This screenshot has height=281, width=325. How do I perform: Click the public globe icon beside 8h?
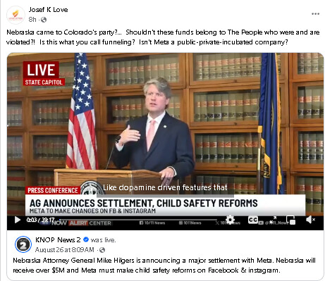pos(44,20)
